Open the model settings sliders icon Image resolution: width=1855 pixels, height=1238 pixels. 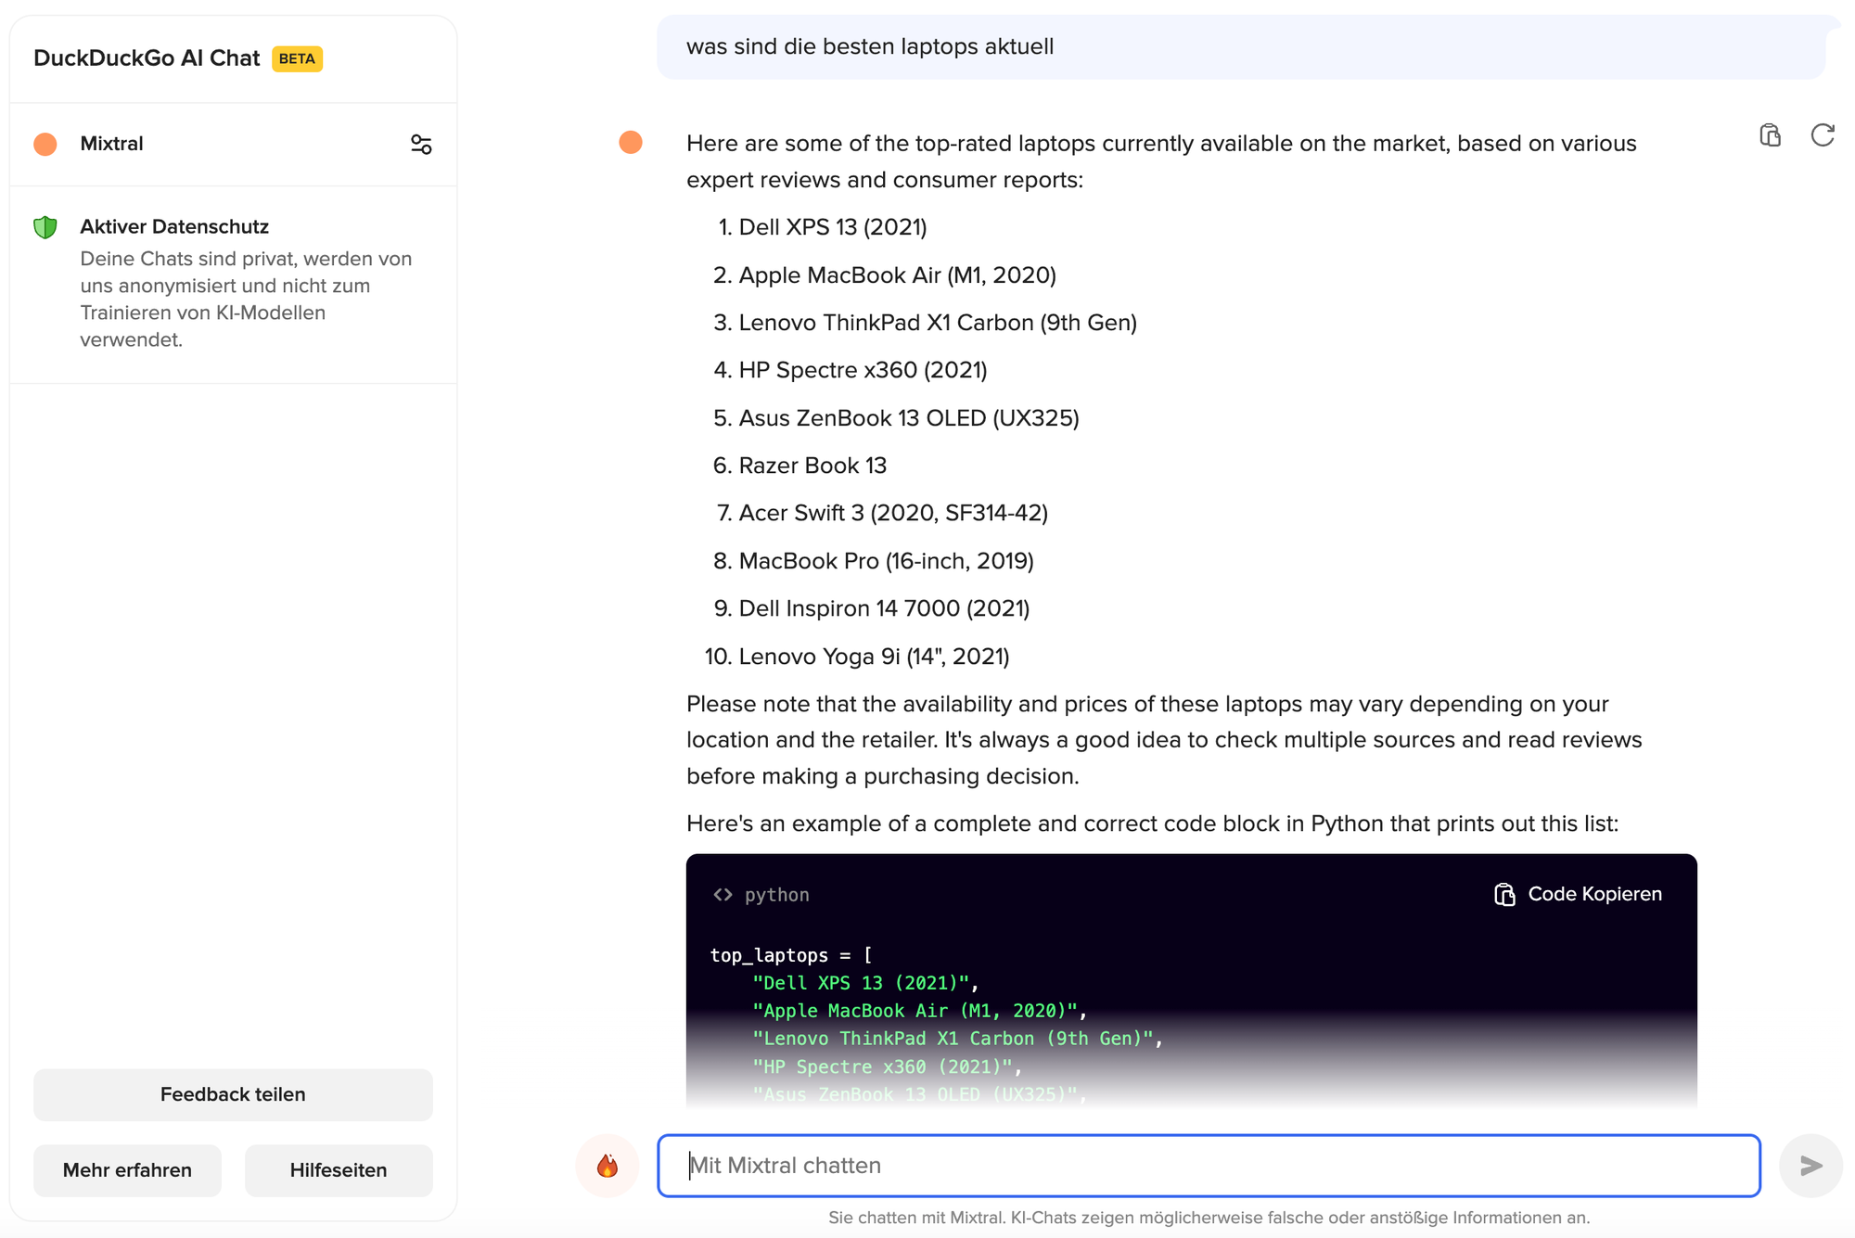tap(421, 144)
